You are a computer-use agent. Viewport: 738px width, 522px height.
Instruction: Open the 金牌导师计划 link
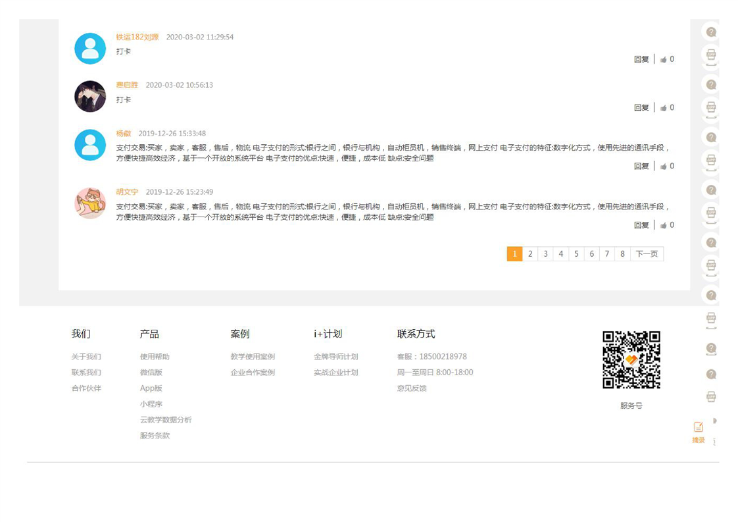pyautogui.click(x=335, y=357)
